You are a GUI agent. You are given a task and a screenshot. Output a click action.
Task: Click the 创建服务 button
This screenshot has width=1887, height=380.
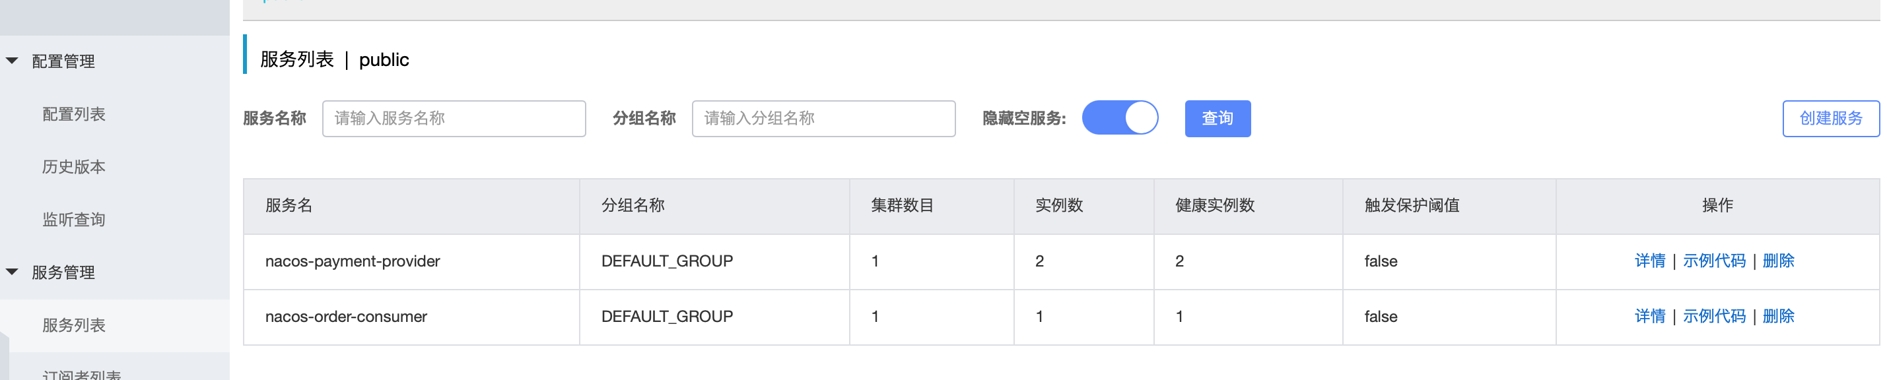coord(1831,119)
